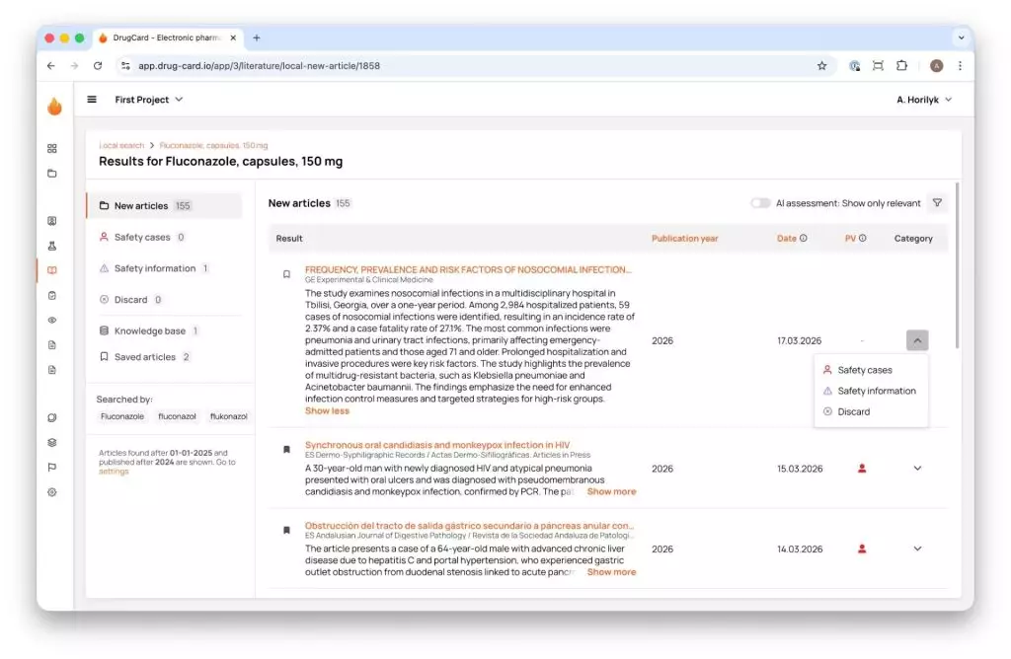Open the hamburger menu
Screen dimensions: 1011x659
coord(92,100)
